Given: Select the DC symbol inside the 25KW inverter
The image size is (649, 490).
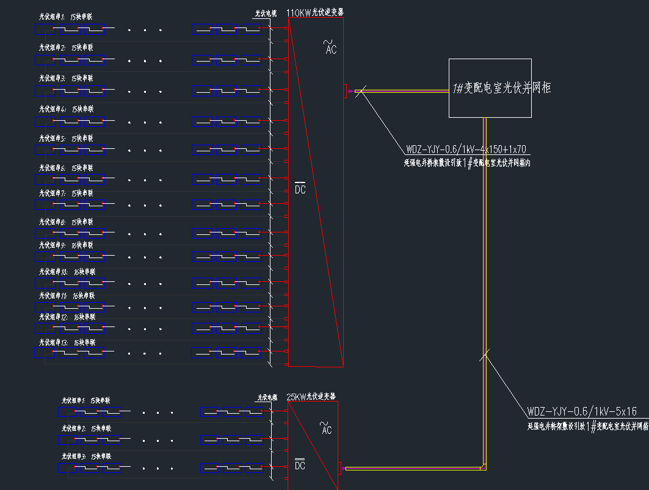Looking at the screenshot, I should 300,464.
